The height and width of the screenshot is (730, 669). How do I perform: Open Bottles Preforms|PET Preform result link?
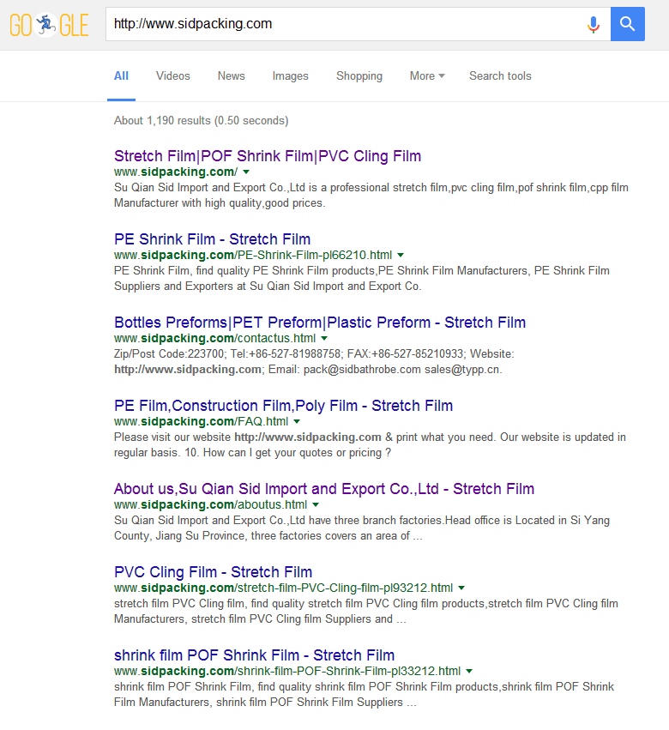tap(319, 323)
